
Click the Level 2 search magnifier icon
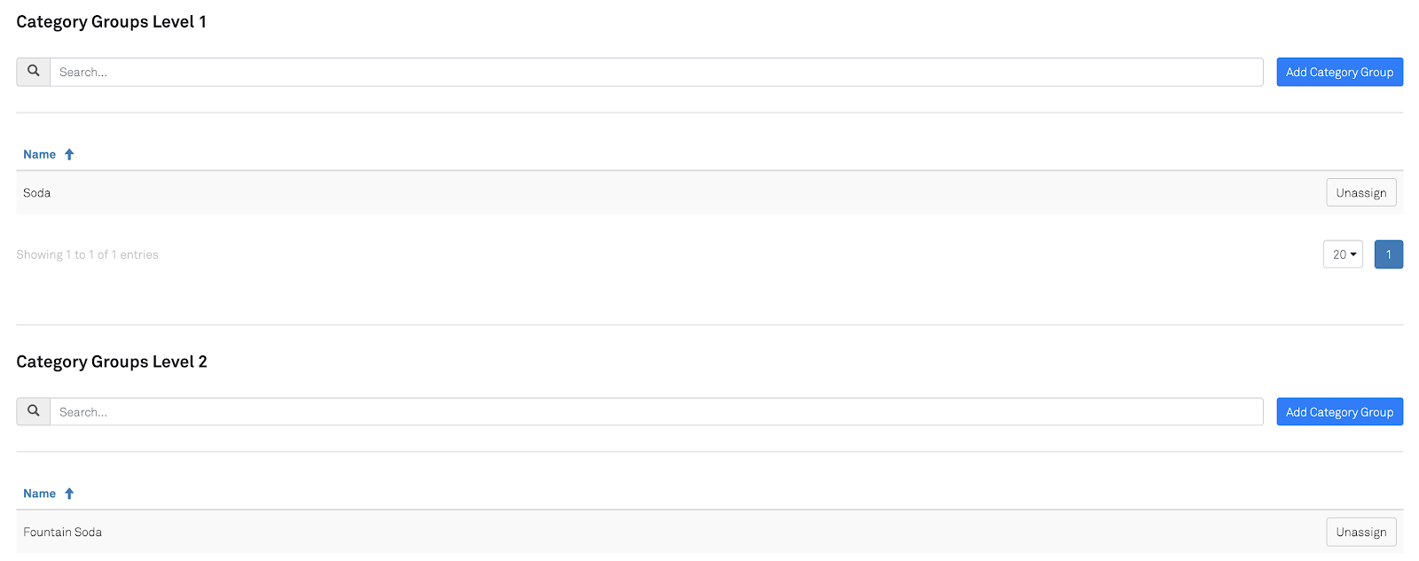pos(34,411)
